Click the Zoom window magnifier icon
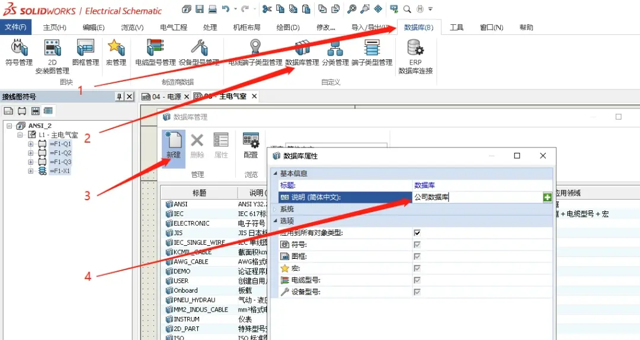 click(365, 8)
